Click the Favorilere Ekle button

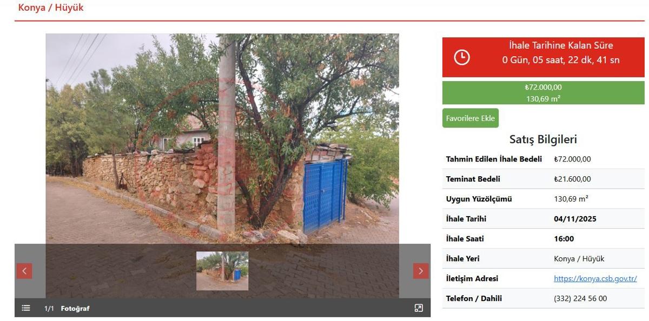(471, 118)
